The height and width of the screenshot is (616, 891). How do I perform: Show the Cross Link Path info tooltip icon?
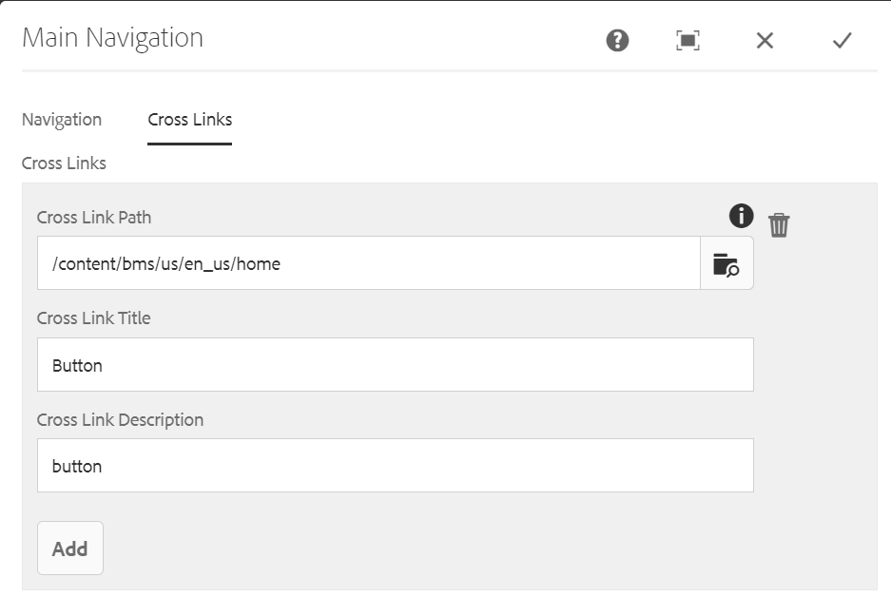tap(741, 216)
